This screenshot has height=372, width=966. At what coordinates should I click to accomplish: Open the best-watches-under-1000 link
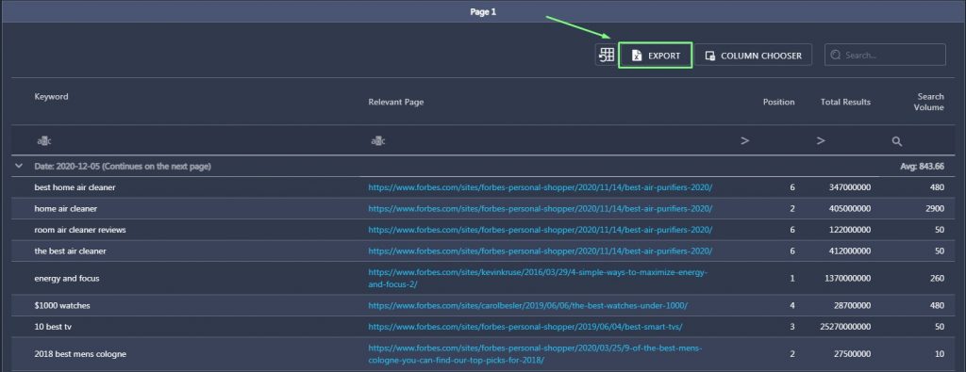coord(528,305)
